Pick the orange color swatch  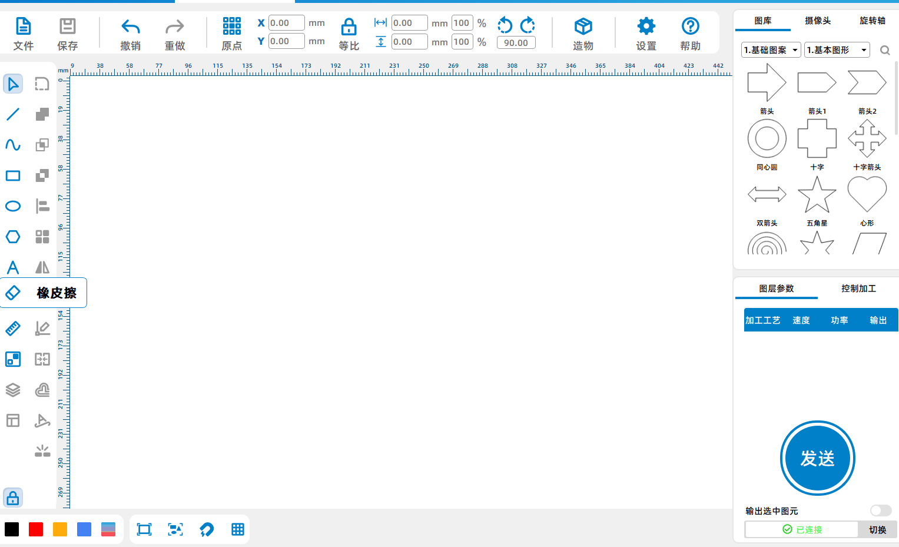(x=60, y=529)
